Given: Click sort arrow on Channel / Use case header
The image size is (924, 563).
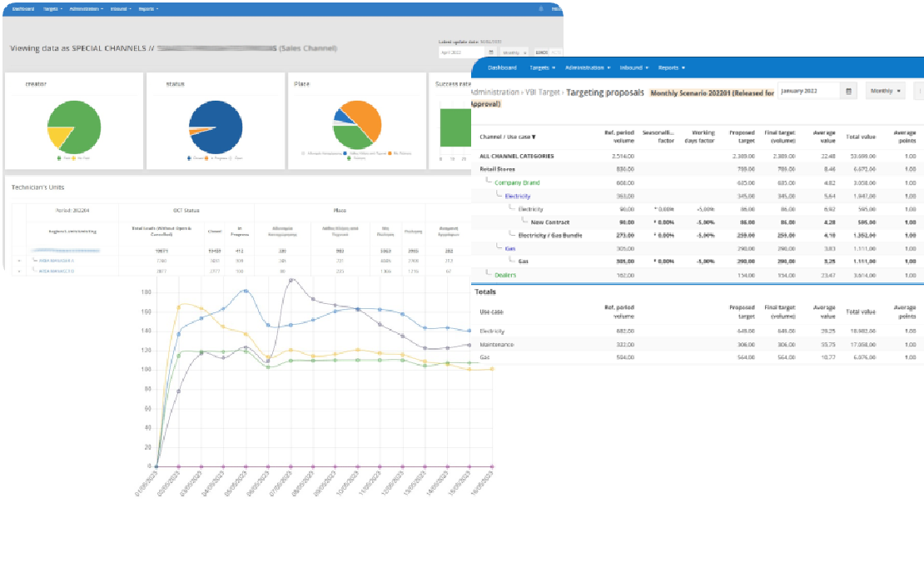Looking at the screenshot, I should click(534, 137).
